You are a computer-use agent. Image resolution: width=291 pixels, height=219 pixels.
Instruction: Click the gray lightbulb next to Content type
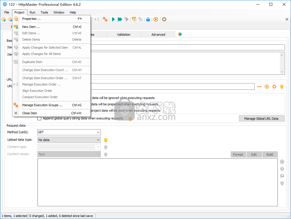point(106,147)
